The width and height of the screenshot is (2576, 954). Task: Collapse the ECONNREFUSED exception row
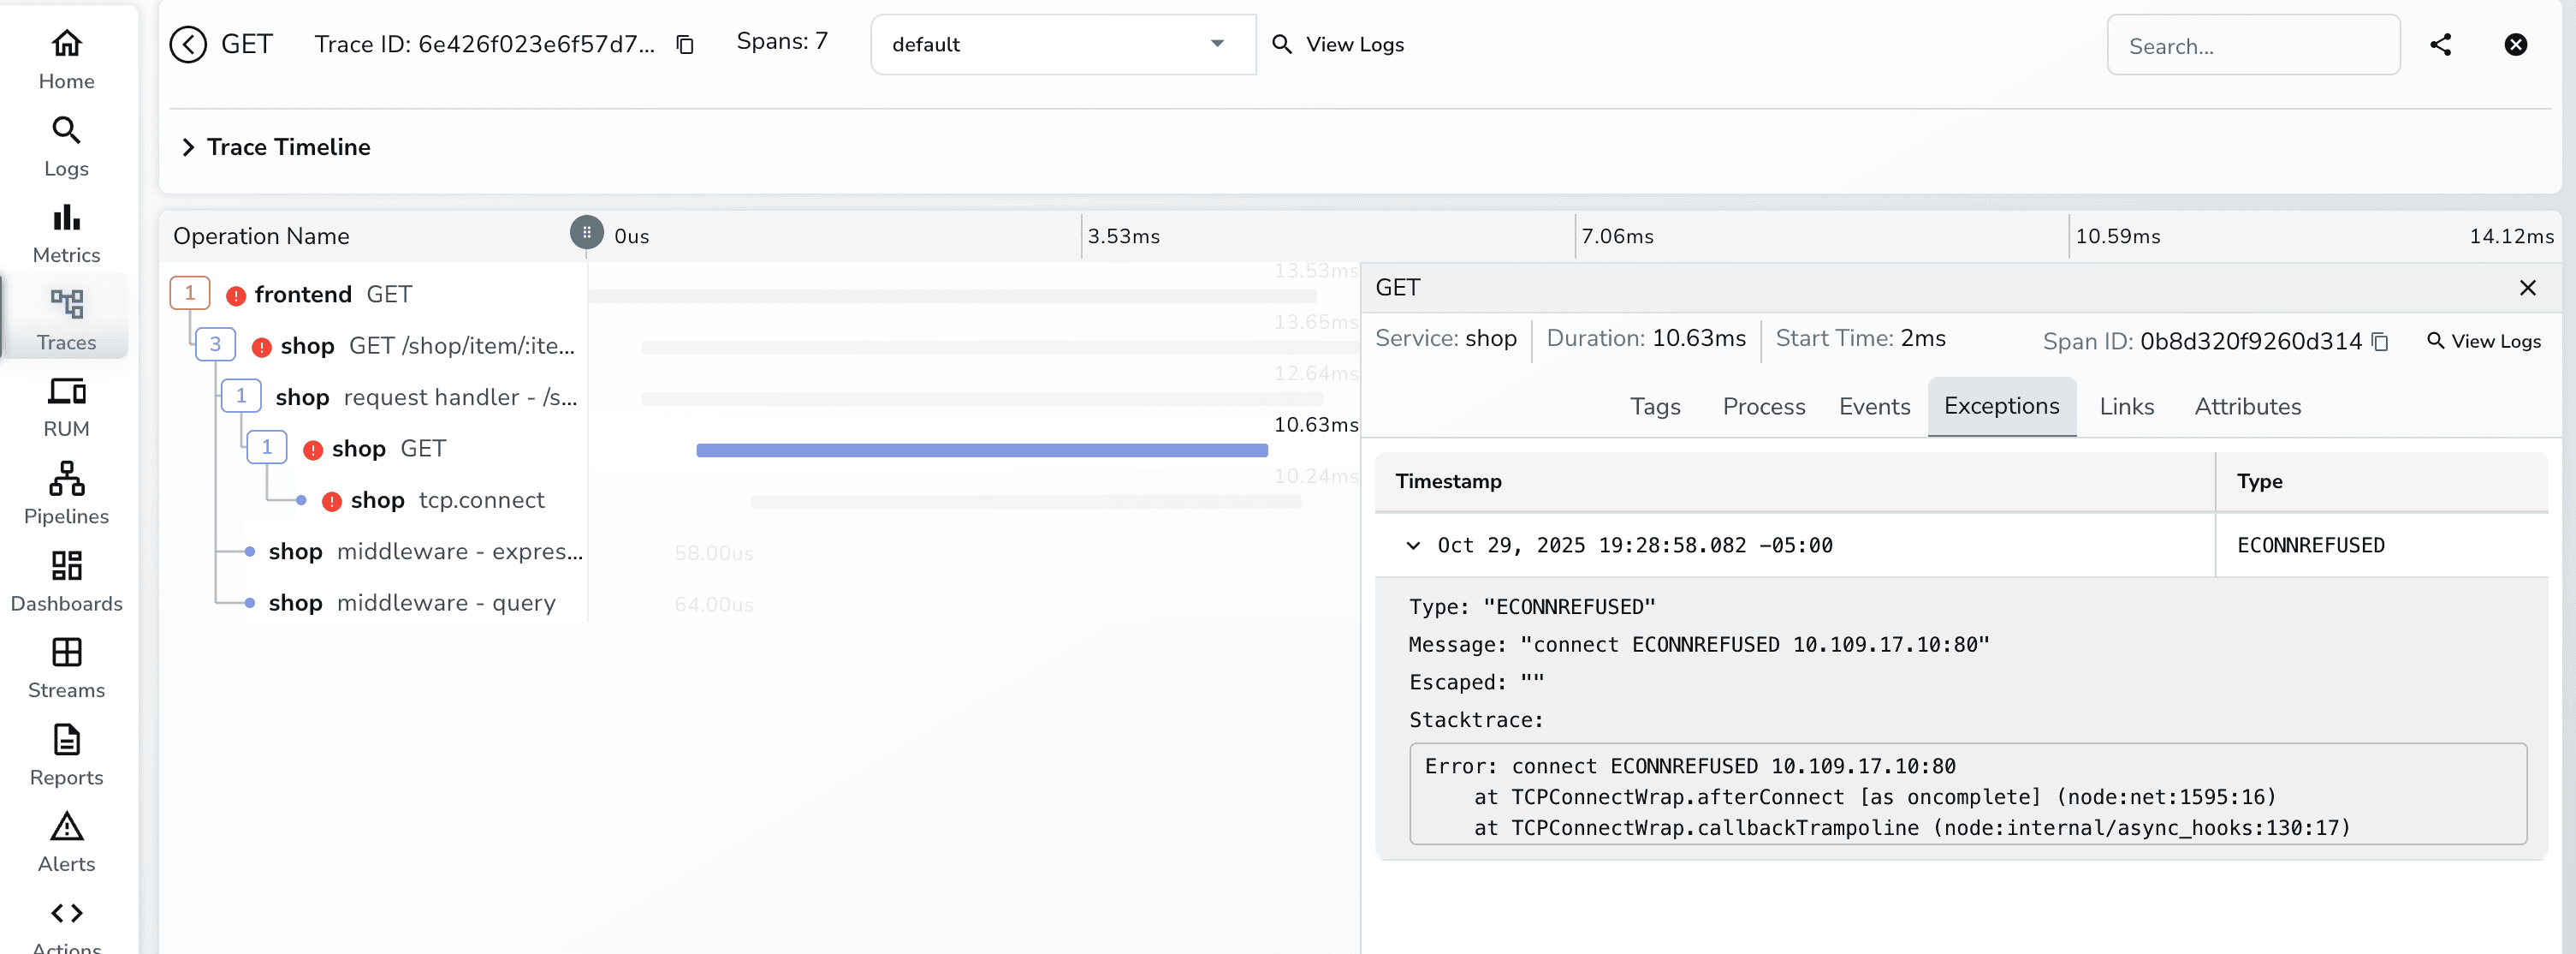point(1413,546)
